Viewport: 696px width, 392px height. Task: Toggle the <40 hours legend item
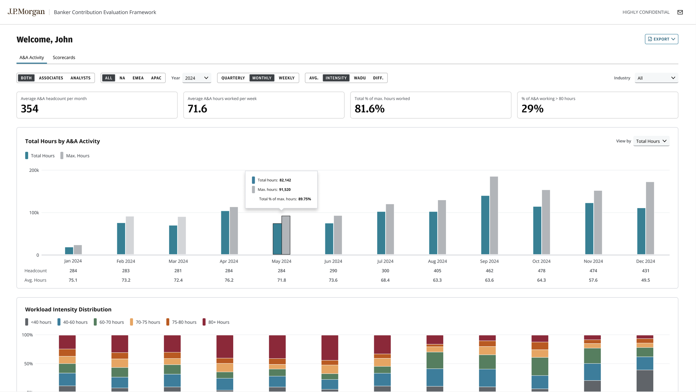(38, 322)
